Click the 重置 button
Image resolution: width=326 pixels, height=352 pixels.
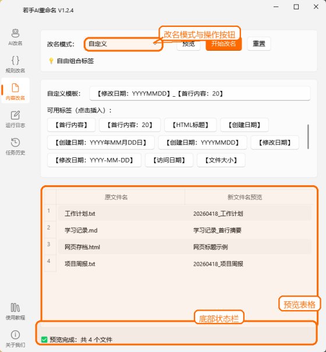click(259, 44)
